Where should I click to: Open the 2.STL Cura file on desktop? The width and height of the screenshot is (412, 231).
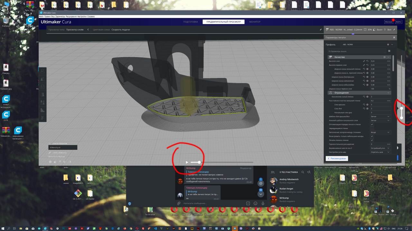pyautogui.click(x=6, y=116)
